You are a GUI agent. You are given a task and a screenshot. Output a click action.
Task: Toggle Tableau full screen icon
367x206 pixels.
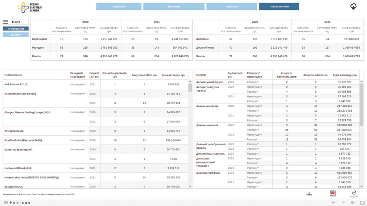(362, 203)
